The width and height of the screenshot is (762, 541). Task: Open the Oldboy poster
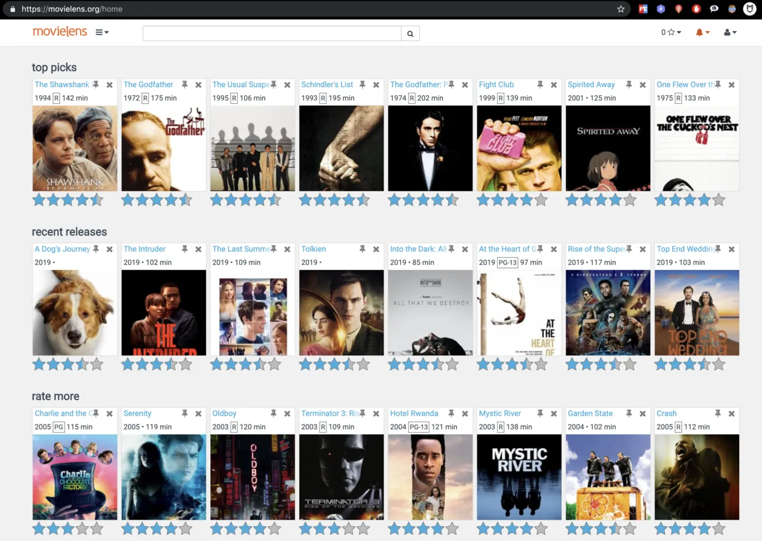pos(253,477)
